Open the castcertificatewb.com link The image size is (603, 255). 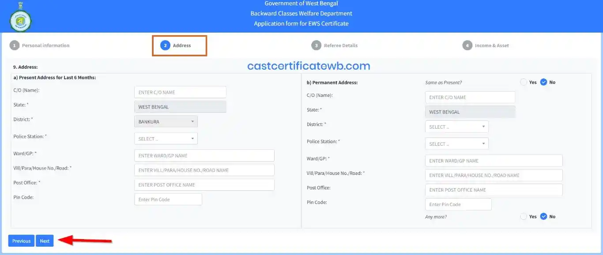coord(308,66)
